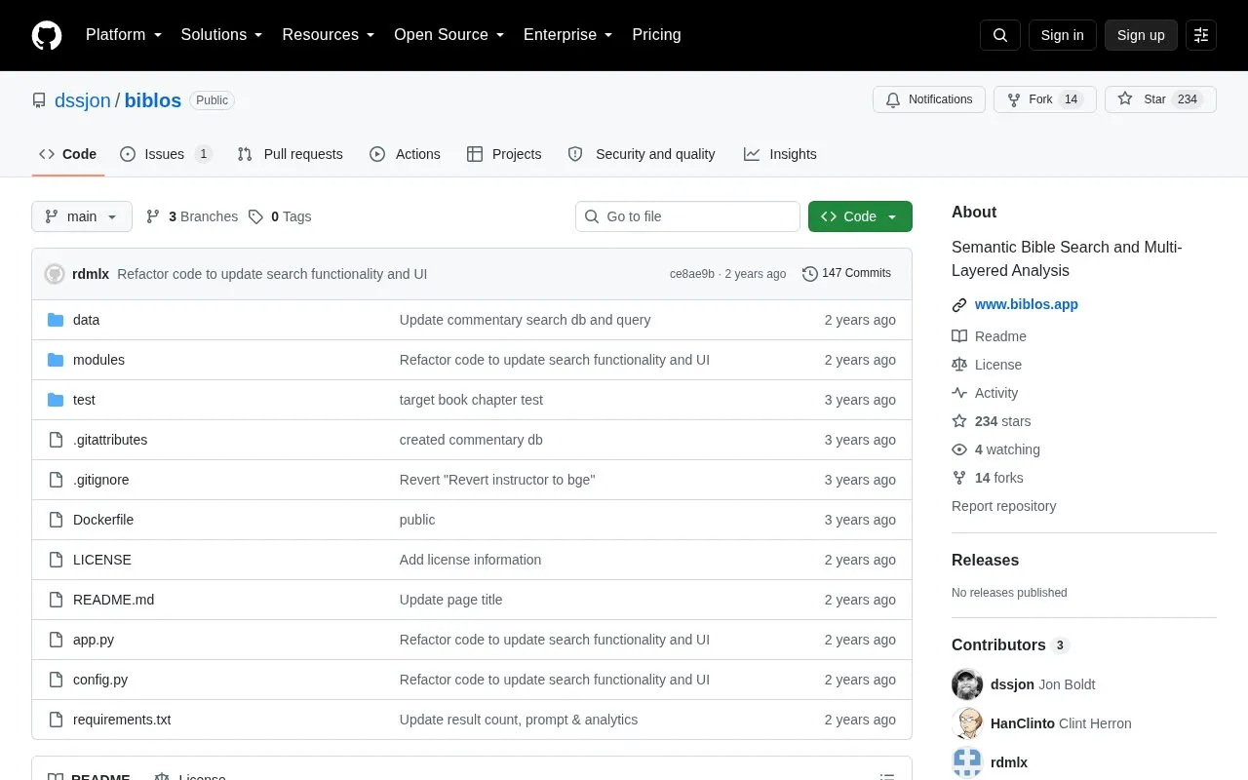This screenshot has width=1248, height=780.
Task: Star the biblos repository
Action: point(1160,99)
